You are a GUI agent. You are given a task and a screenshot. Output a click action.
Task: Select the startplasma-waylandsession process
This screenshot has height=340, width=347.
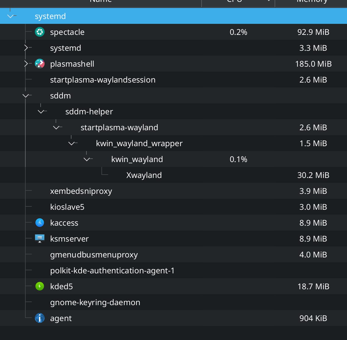click(173, 80)
